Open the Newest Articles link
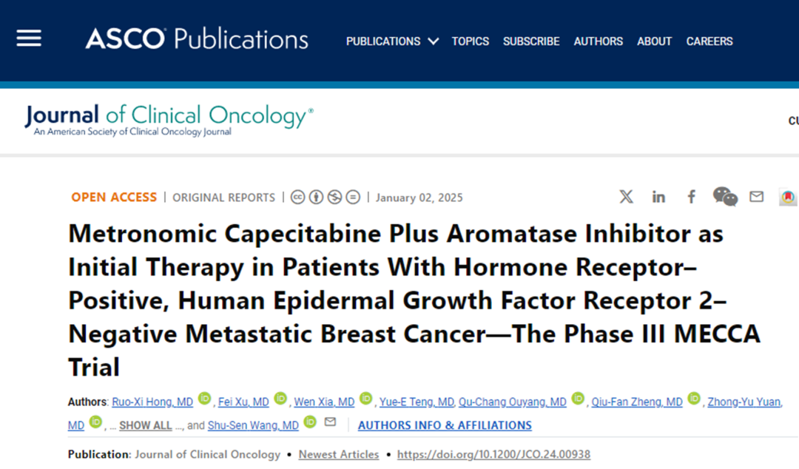This screenshot has height=469, width=799. pos(339,454)
